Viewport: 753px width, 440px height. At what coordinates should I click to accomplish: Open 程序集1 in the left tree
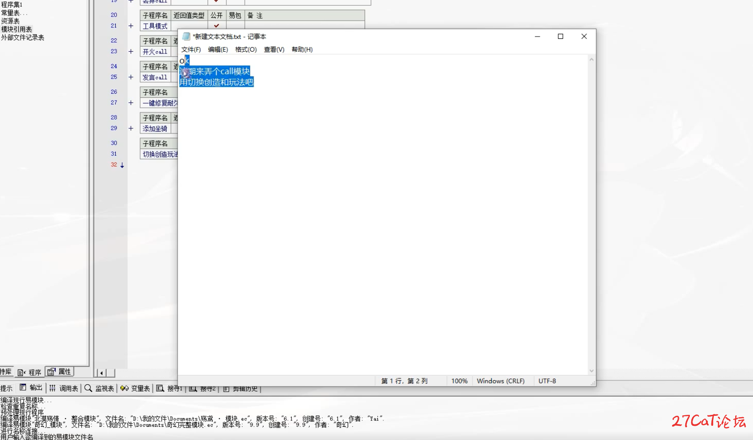click(11, 5)
